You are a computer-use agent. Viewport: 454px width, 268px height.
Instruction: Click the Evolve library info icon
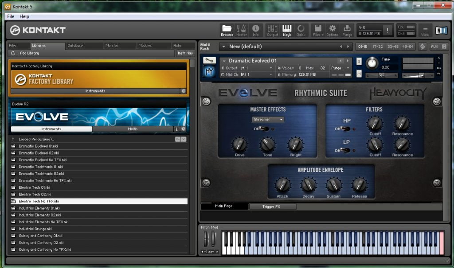[x=176, y=129]
